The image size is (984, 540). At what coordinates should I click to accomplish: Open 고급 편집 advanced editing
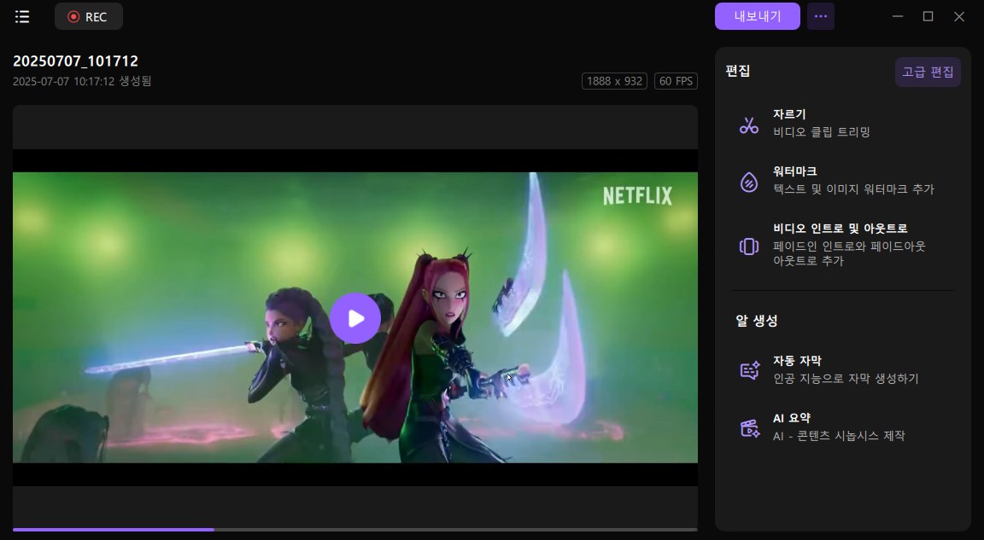point(928,72)
